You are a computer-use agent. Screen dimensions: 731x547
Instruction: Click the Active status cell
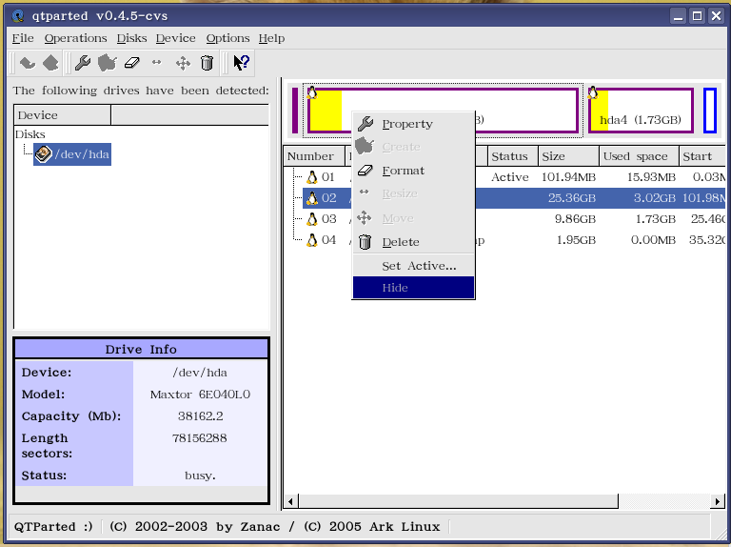tap(509, 177)
